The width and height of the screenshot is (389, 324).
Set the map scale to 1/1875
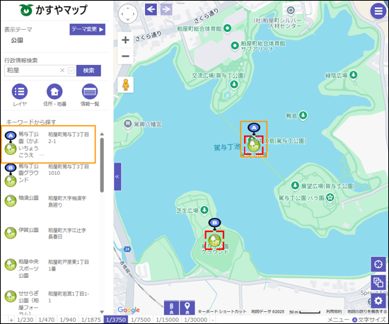pos(91,320)
